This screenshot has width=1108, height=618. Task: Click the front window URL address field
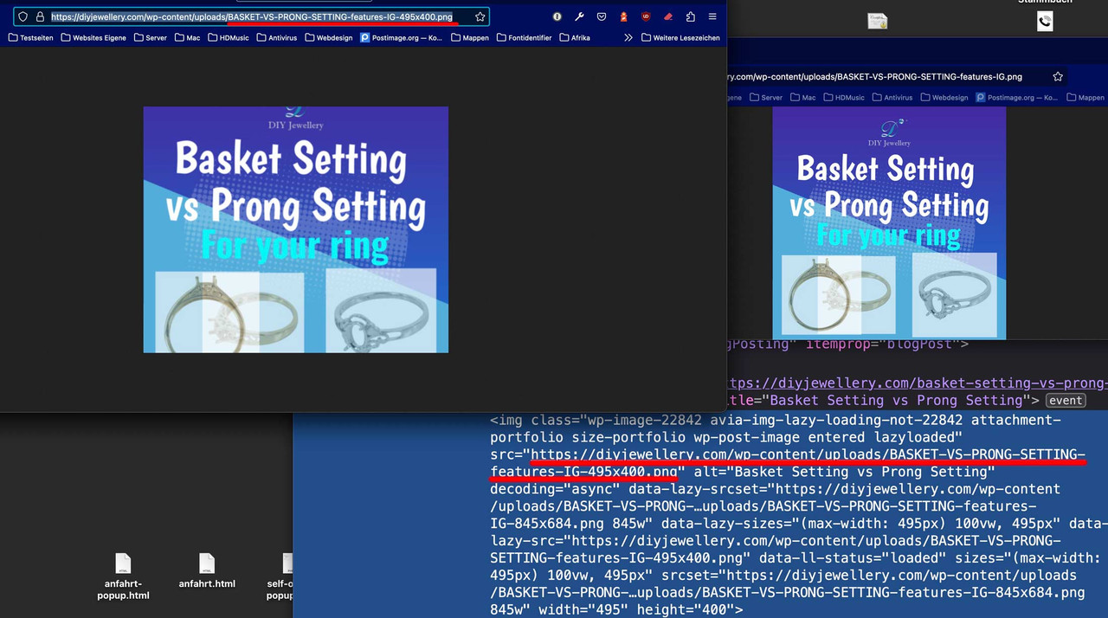(251, 16)
